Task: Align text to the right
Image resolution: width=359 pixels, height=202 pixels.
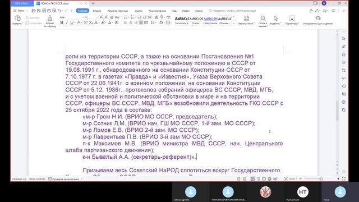Action: coord(136,22)
